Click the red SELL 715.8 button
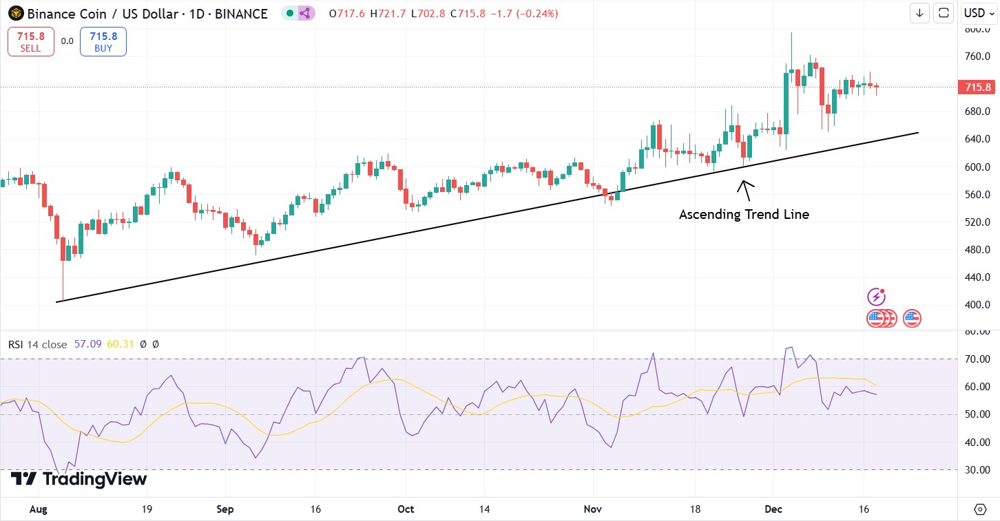This screenshot has height=521, width=1000. [x=30, y=41]
